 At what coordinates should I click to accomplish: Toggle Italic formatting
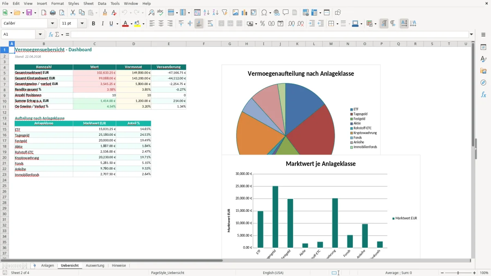(102, 24)
